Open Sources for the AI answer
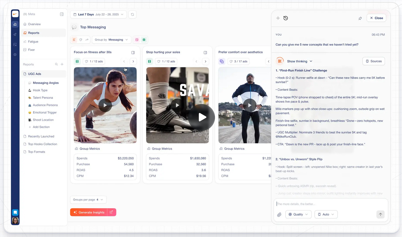This screenshot has width=402, height=237. point(374,61)
